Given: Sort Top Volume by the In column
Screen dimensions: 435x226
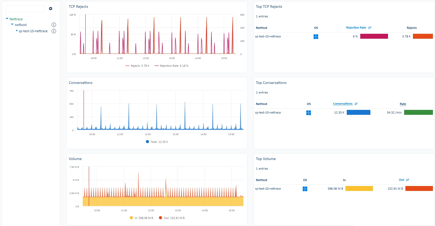Looking at the screenshot, I should (344, 180).
